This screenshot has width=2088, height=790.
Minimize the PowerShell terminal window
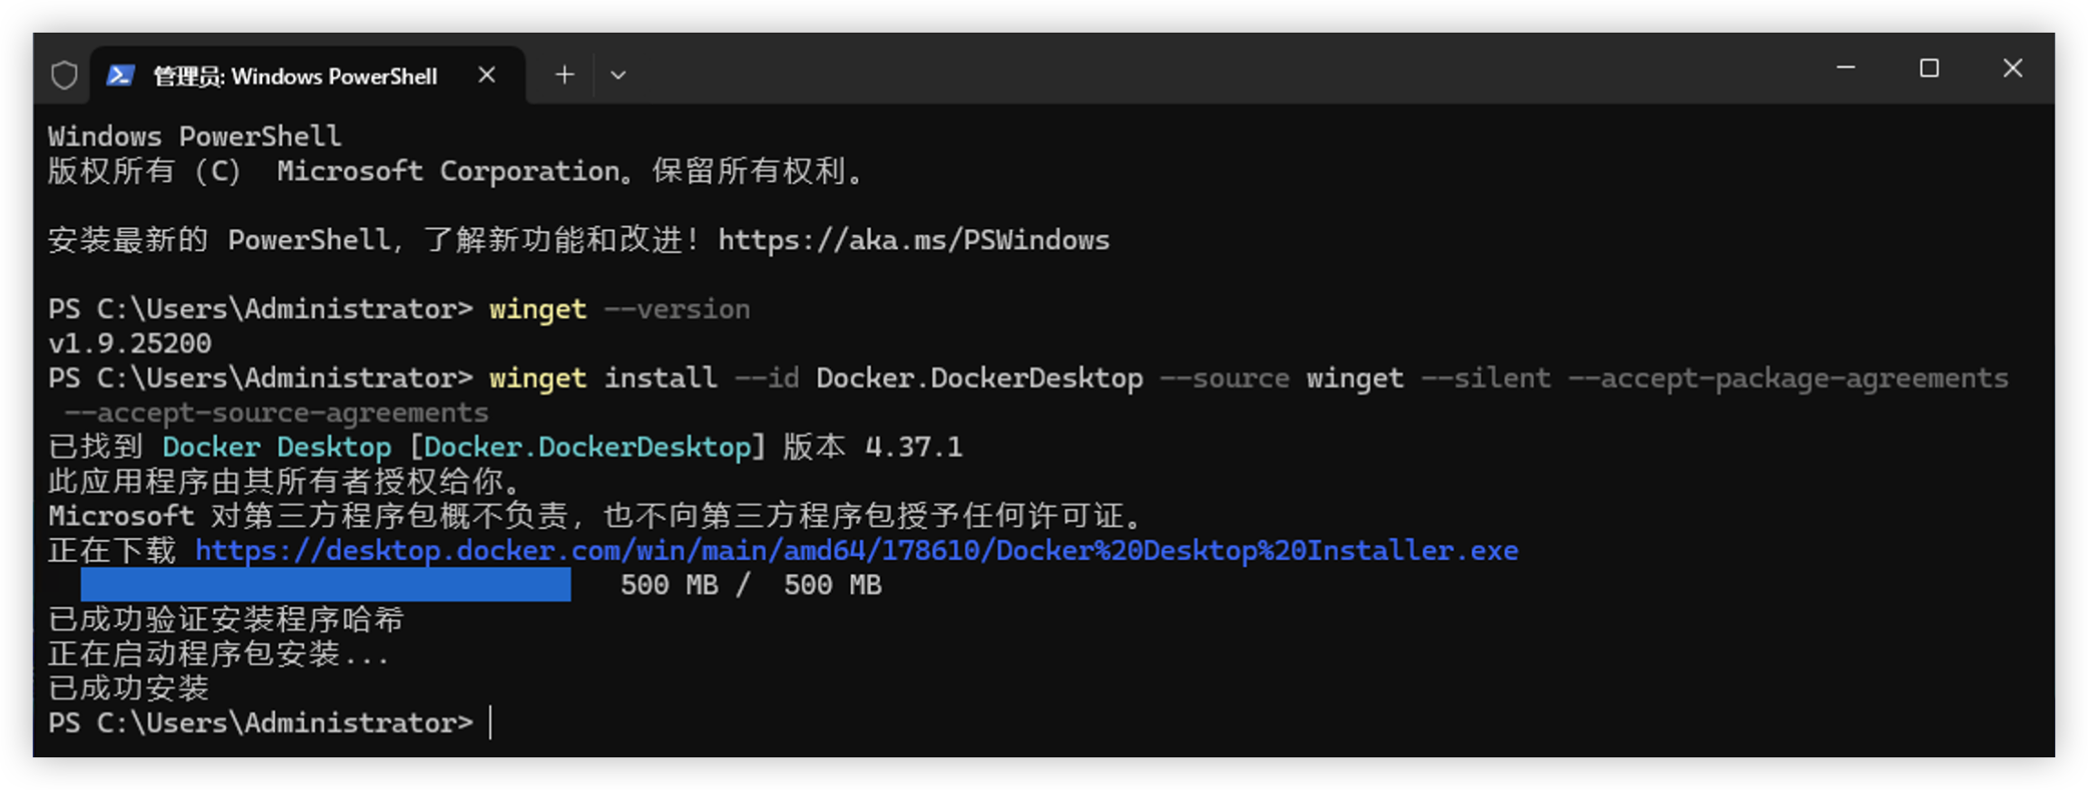click(x=1846, y=68)
